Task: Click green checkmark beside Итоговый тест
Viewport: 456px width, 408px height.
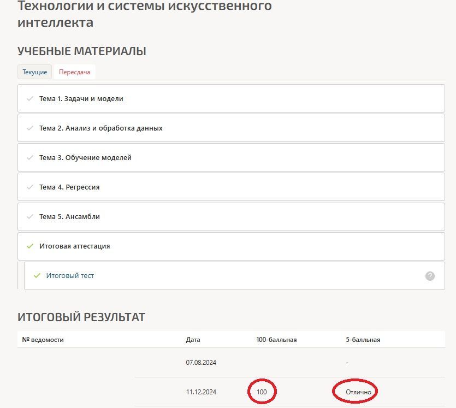Action: 37,275
